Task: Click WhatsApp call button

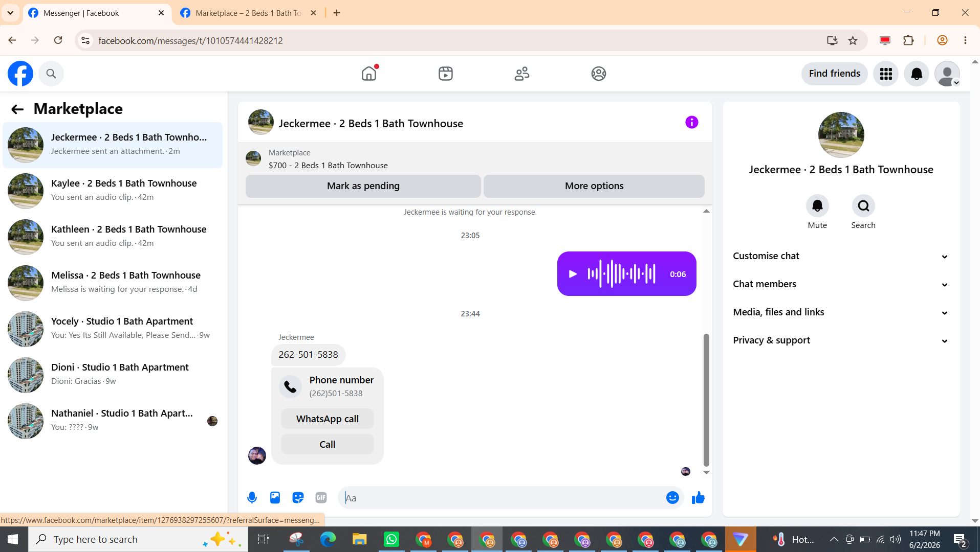Action: (328, 419)
